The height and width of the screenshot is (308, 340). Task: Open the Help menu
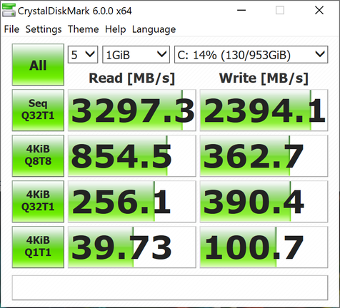click(115, 29)
